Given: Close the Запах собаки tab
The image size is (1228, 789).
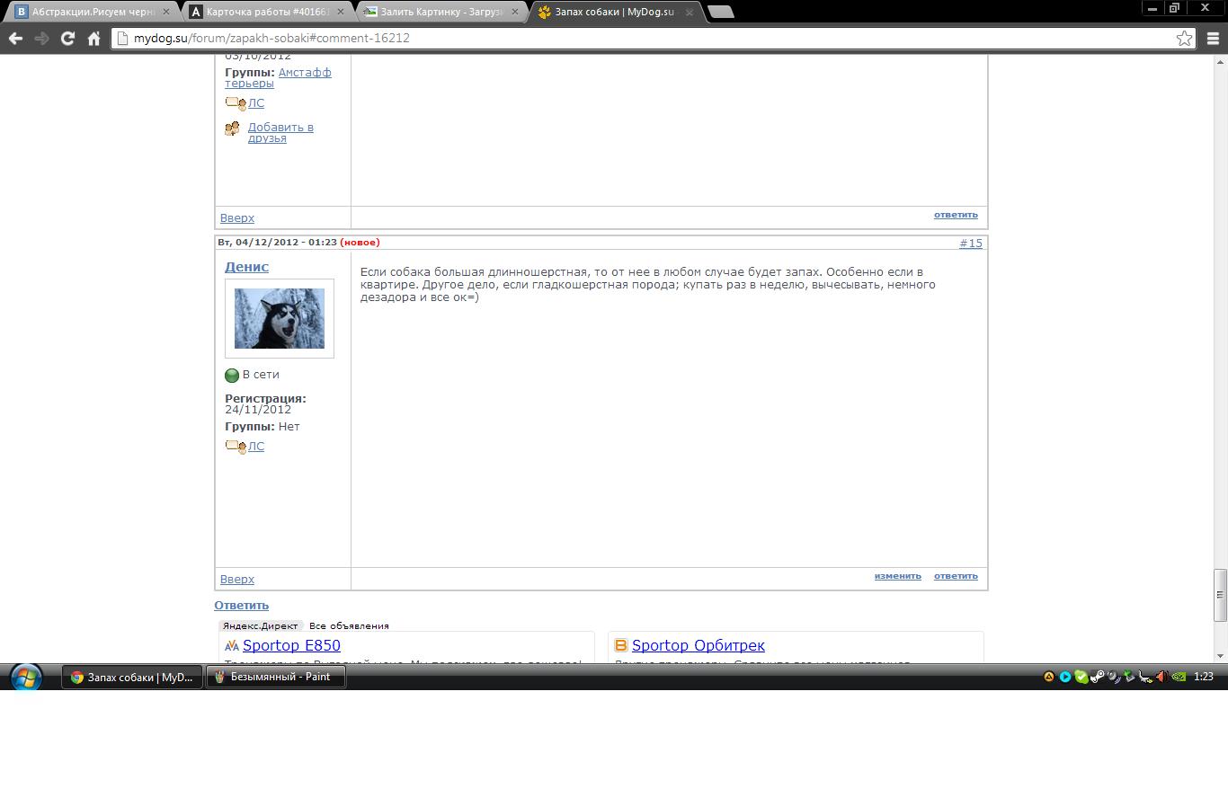Looking at the screenshot, I should click(690, 13).
